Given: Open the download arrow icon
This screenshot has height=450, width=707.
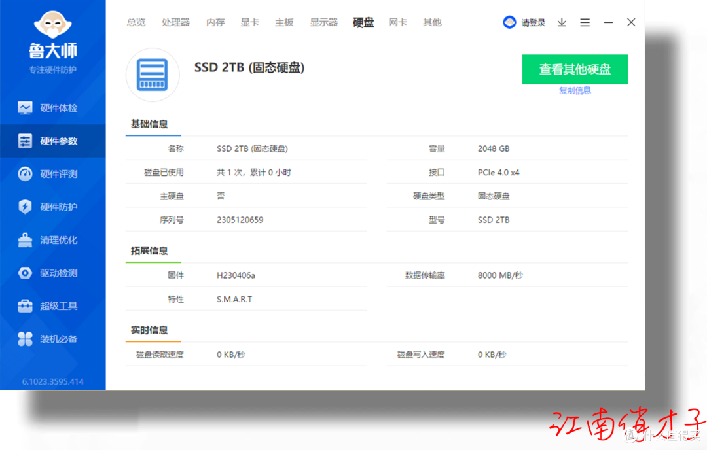Looking at the screenshot, I should (562, 22).
